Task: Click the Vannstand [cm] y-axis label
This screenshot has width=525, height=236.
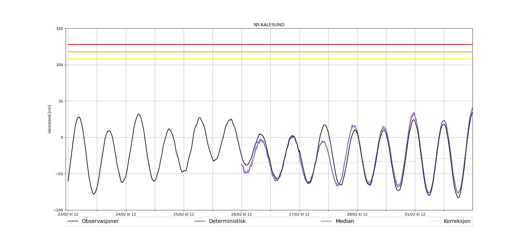Action: (x=50, y=119)
